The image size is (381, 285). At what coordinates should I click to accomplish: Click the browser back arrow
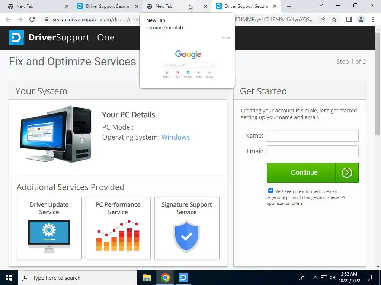coord(8,19)
